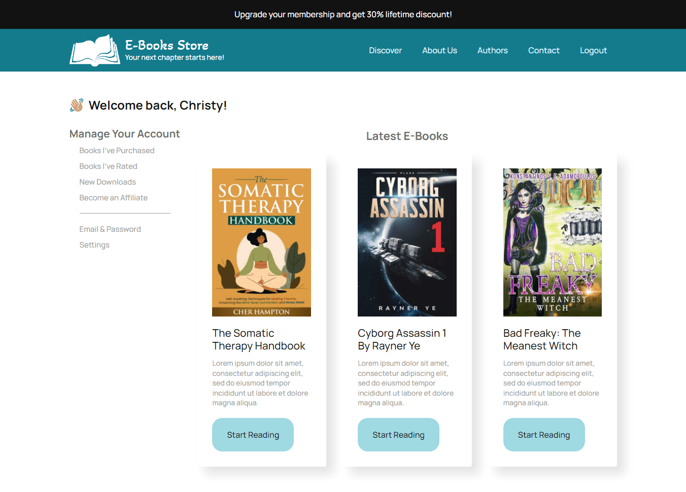Start Reading The Somatic Therapy Handbook
This screenshot has width=686, height=492.
[x=253, y=435]
